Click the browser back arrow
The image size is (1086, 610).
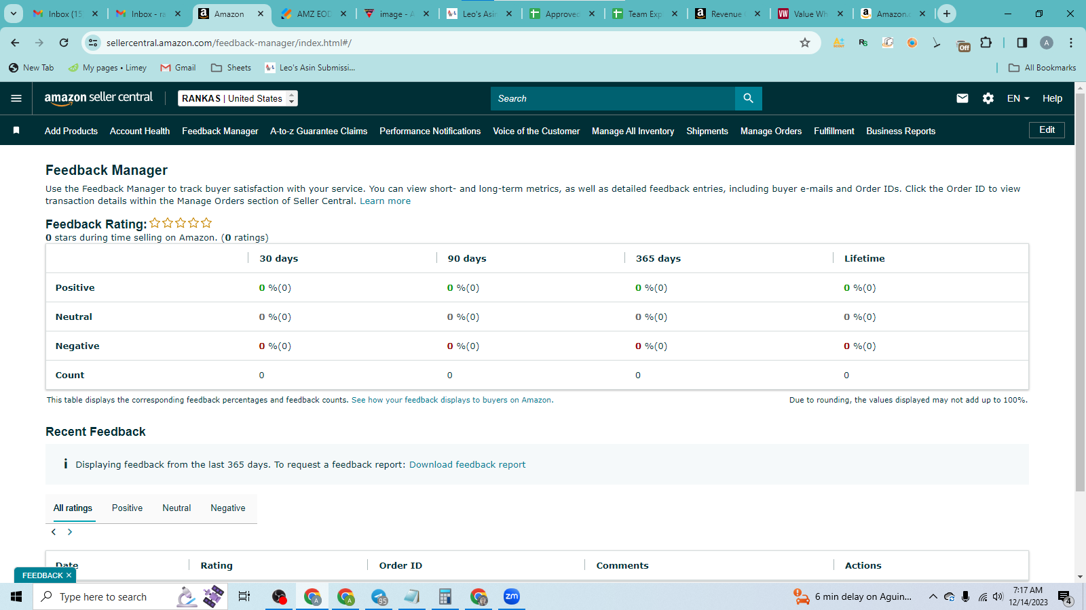pos(15,43)
